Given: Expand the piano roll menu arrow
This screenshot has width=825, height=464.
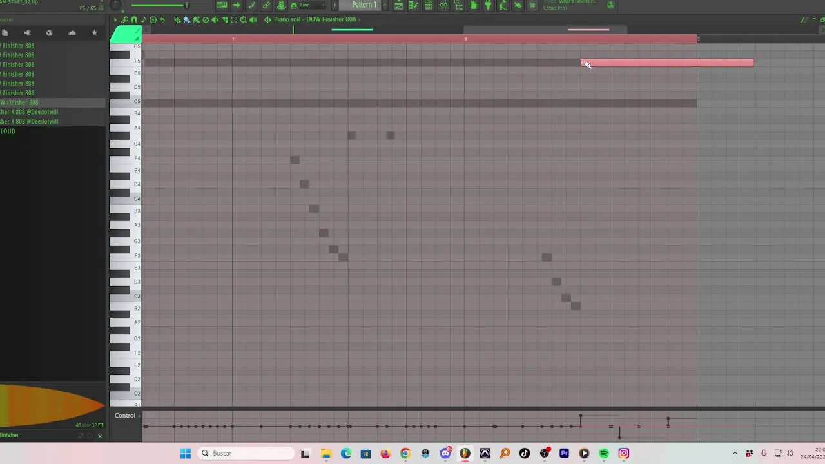Looking at the screenshot, I should (115, 19).
